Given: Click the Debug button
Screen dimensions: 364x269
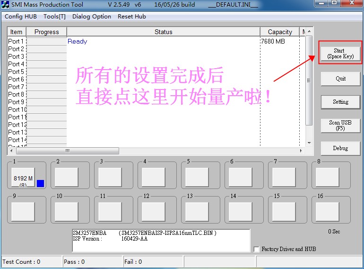Looking at the screenshot, I should pos(340,148).
